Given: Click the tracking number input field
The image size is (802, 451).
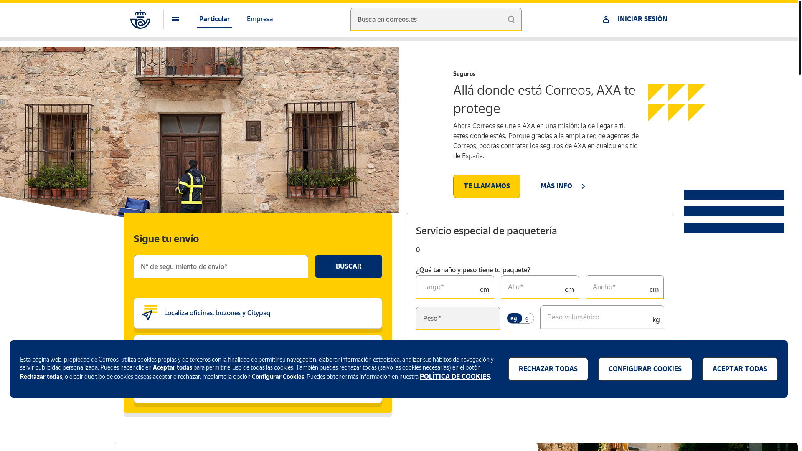Looking at the screenshot, I should tap(221, 266).
